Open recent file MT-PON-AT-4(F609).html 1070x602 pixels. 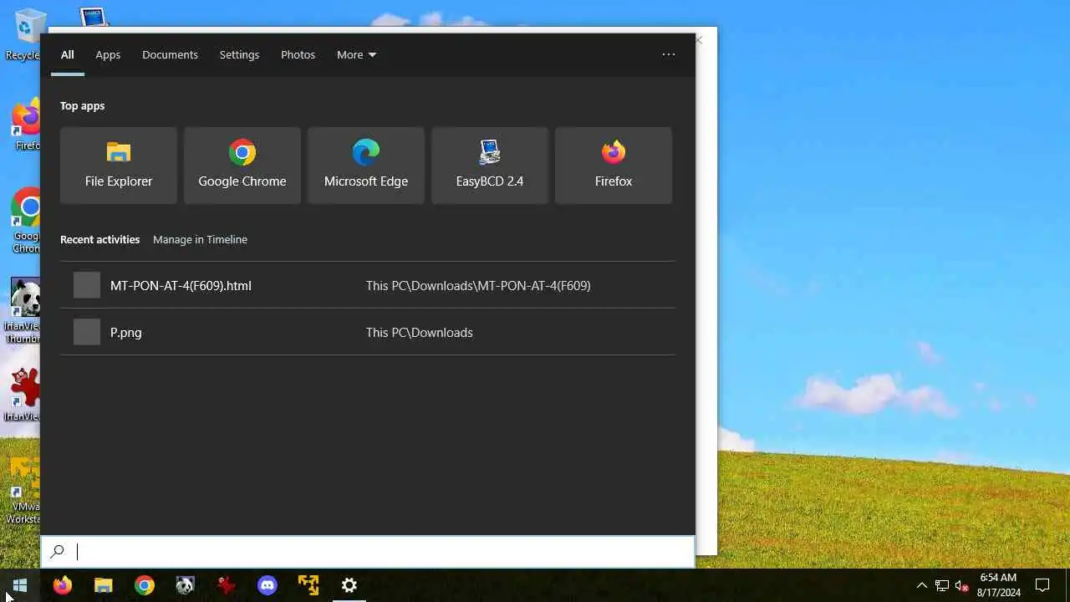pyautogui.click(x=367, y=285)
